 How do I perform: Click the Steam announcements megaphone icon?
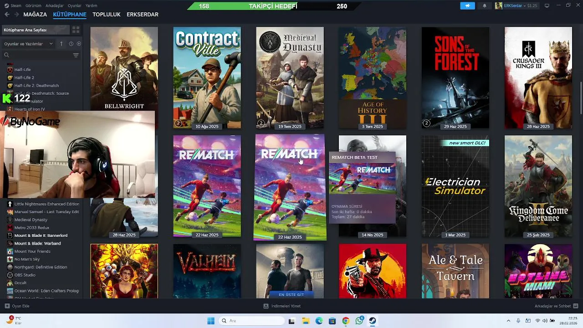click(467, 5)
